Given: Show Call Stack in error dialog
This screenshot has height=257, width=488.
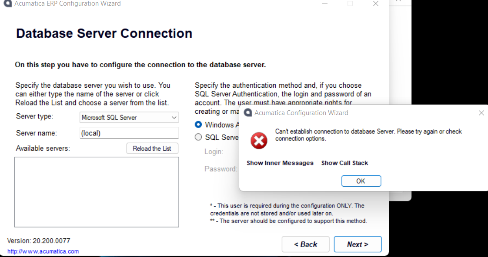Looking at the screenshot, I should [x=344, y=163].
